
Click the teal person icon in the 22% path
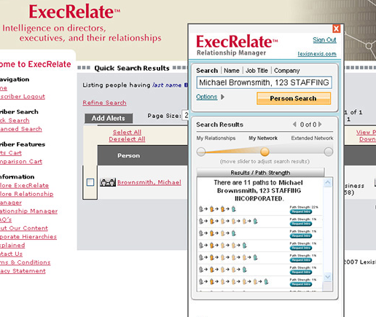[234, 209]
